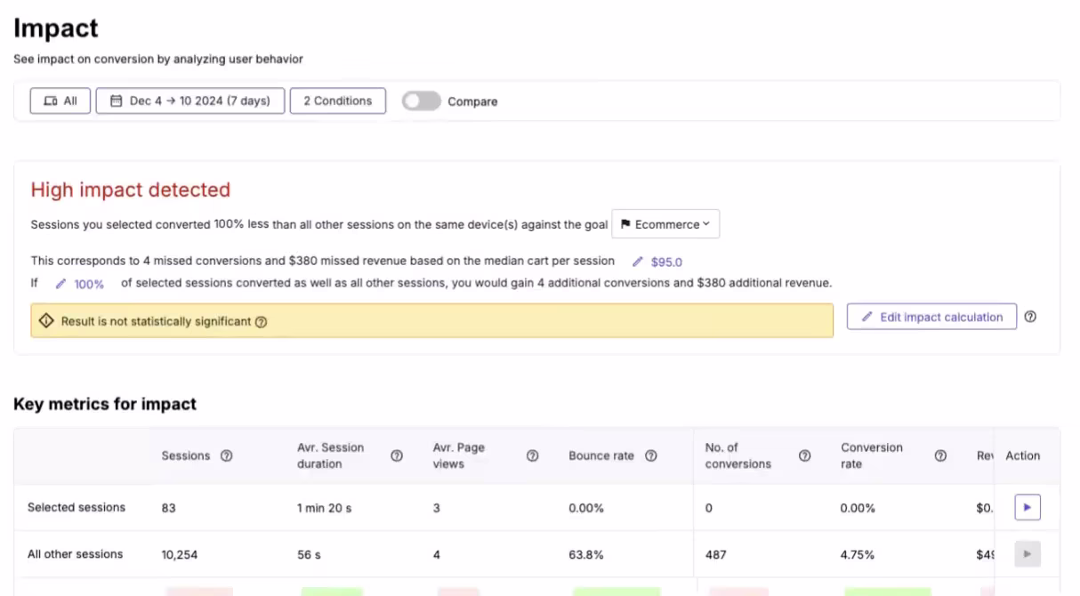The width and height of the screenshot is (1080, 596).
Task: Click the All other sessions row label
Action: point(76,554)
